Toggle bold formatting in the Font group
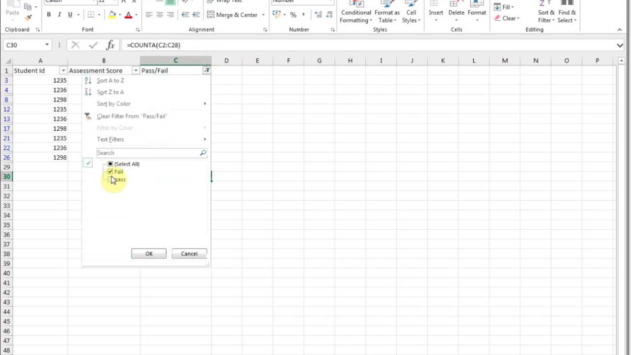Viewport: 631px width, 355px height. [49, 15]
